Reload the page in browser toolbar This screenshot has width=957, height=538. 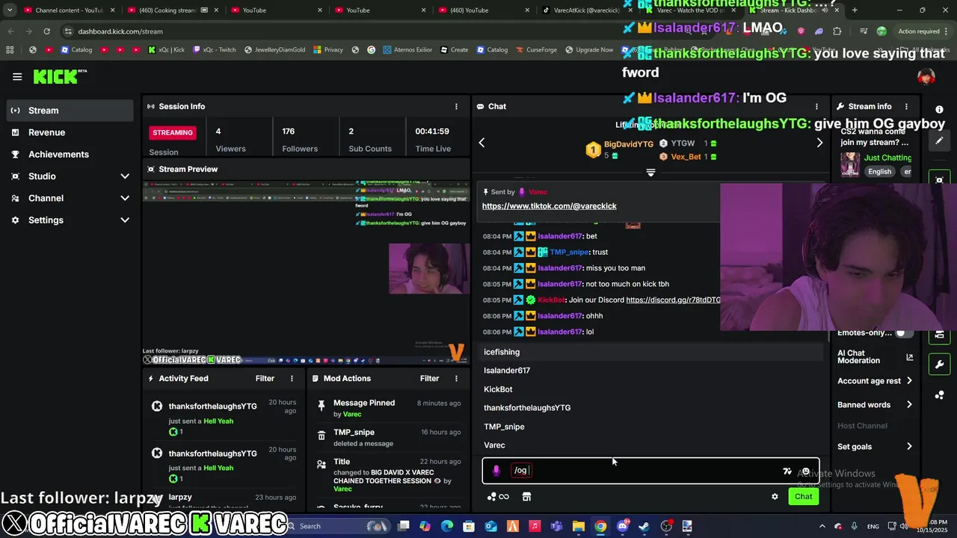46,31
